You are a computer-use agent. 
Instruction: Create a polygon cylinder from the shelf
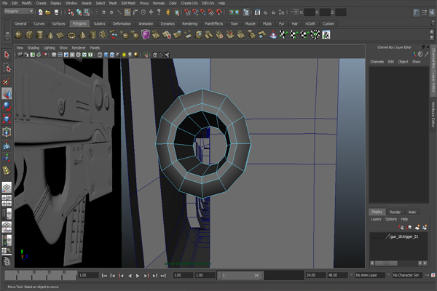point(40,35)
